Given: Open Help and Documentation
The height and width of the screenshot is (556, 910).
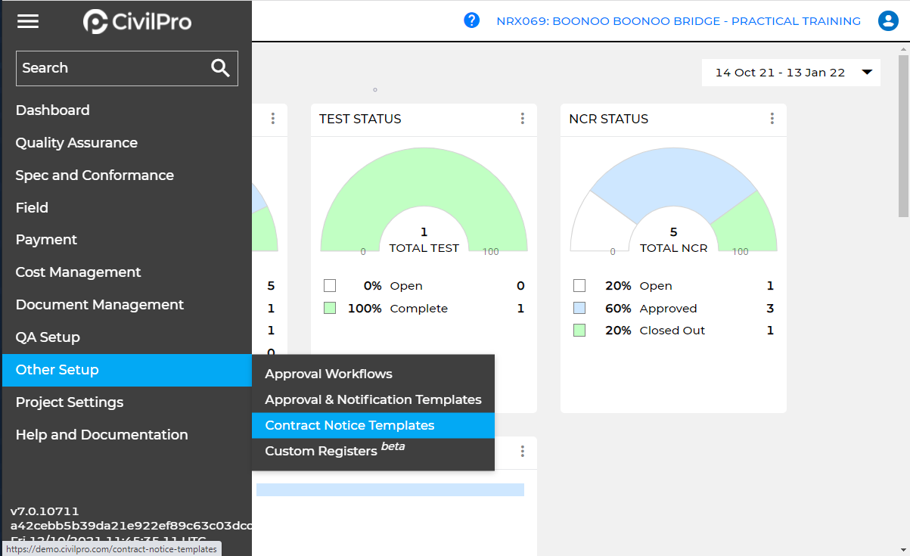Looking at the screenshot, I should click(101, 435).
